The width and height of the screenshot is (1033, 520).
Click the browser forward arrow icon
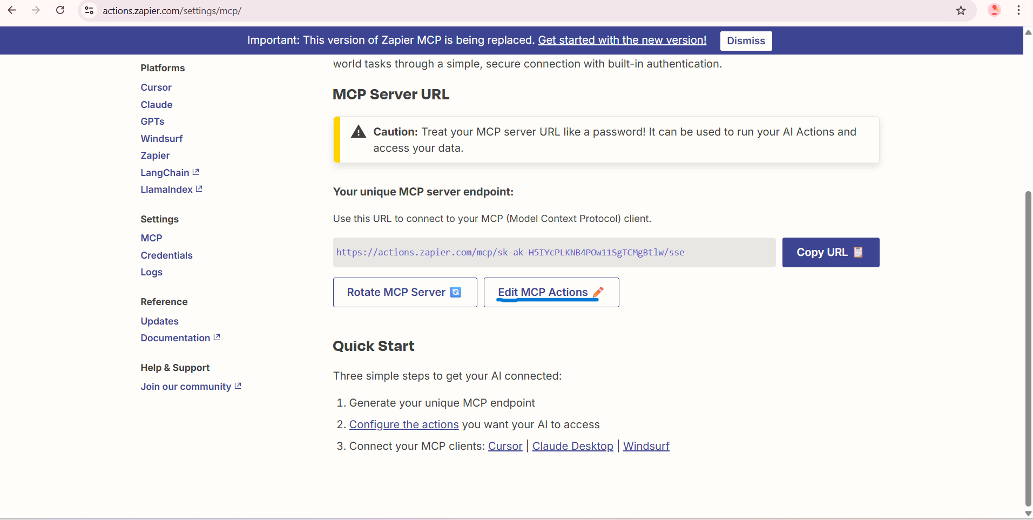36,10
